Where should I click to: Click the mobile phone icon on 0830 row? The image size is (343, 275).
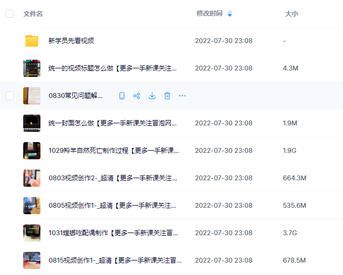(122, 96)
